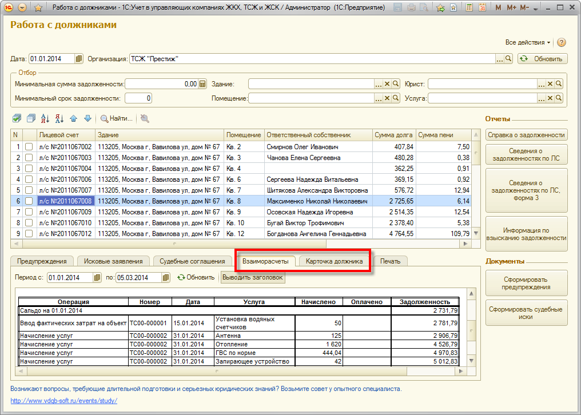Click the settlements report scrollbar down arrow
This screenshot has width=581, height=415.
(x=471, y=361)
